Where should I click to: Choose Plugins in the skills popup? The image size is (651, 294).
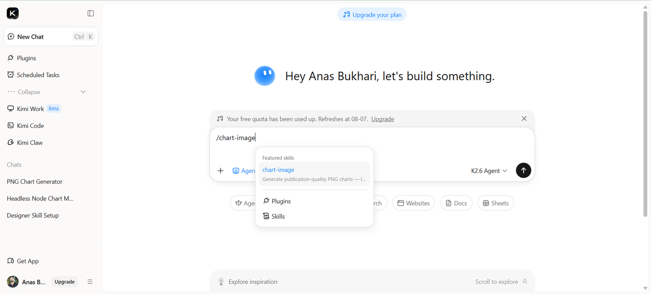pyautogui.click(x=314, y=201)
